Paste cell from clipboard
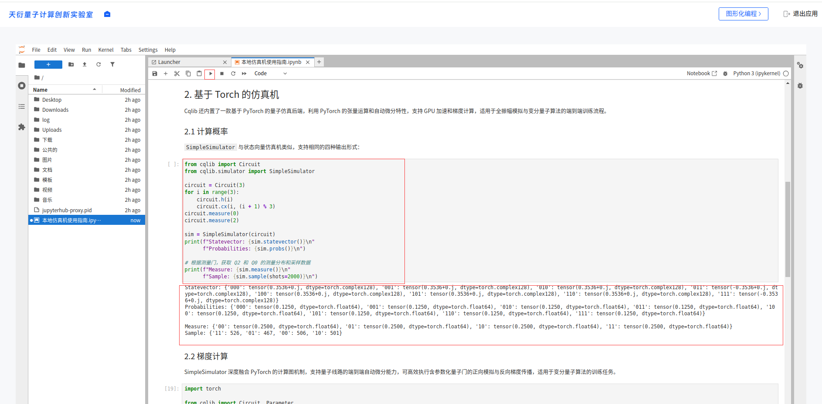 point(199,73)
